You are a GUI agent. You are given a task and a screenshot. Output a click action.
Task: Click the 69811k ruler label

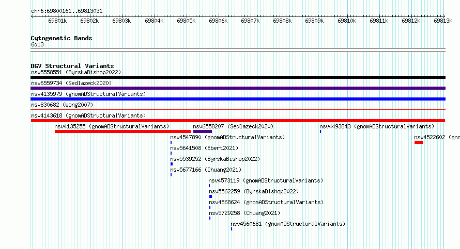click(x=379, y=21)
